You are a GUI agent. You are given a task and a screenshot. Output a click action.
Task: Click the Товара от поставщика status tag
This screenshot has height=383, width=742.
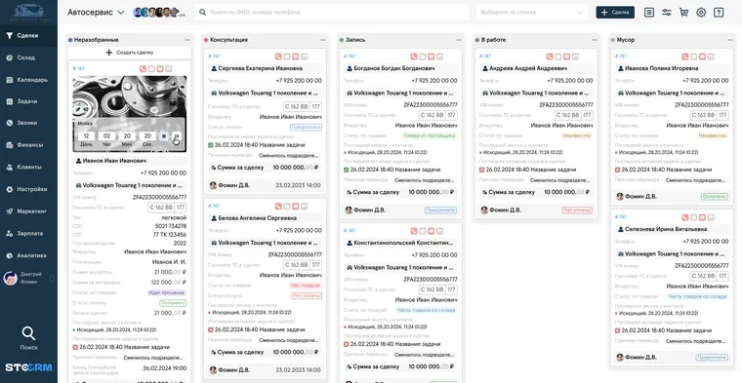pos(430,136)
